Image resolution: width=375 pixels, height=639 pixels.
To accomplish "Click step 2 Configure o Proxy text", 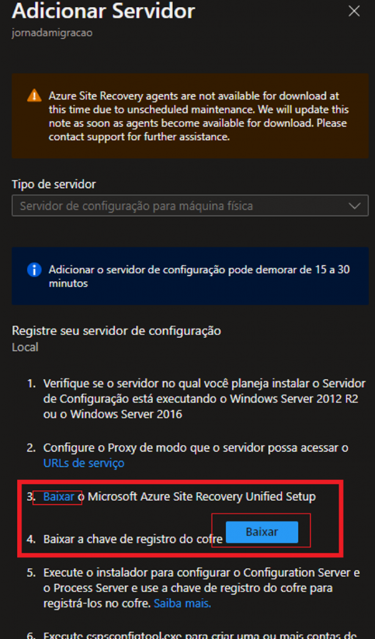I will point(195,448).
